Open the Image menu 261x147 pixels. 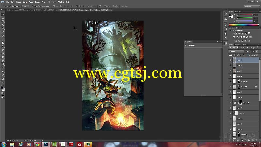(x=19, y=2)
